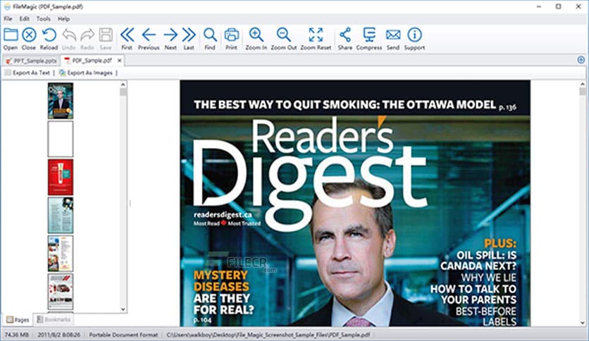Open the Help menu
Image resolution: width=589 pixels, height=341 pixels.
pos(64,18)
